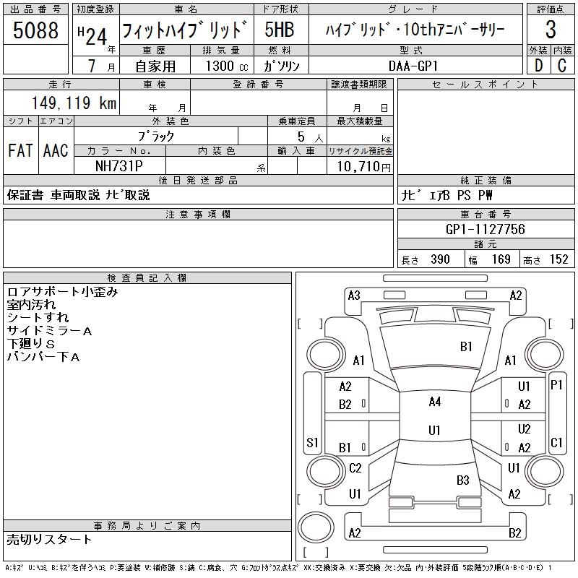Select chassis number GP1-1127756
Screen dimensions: 578x578
[485, 229]
